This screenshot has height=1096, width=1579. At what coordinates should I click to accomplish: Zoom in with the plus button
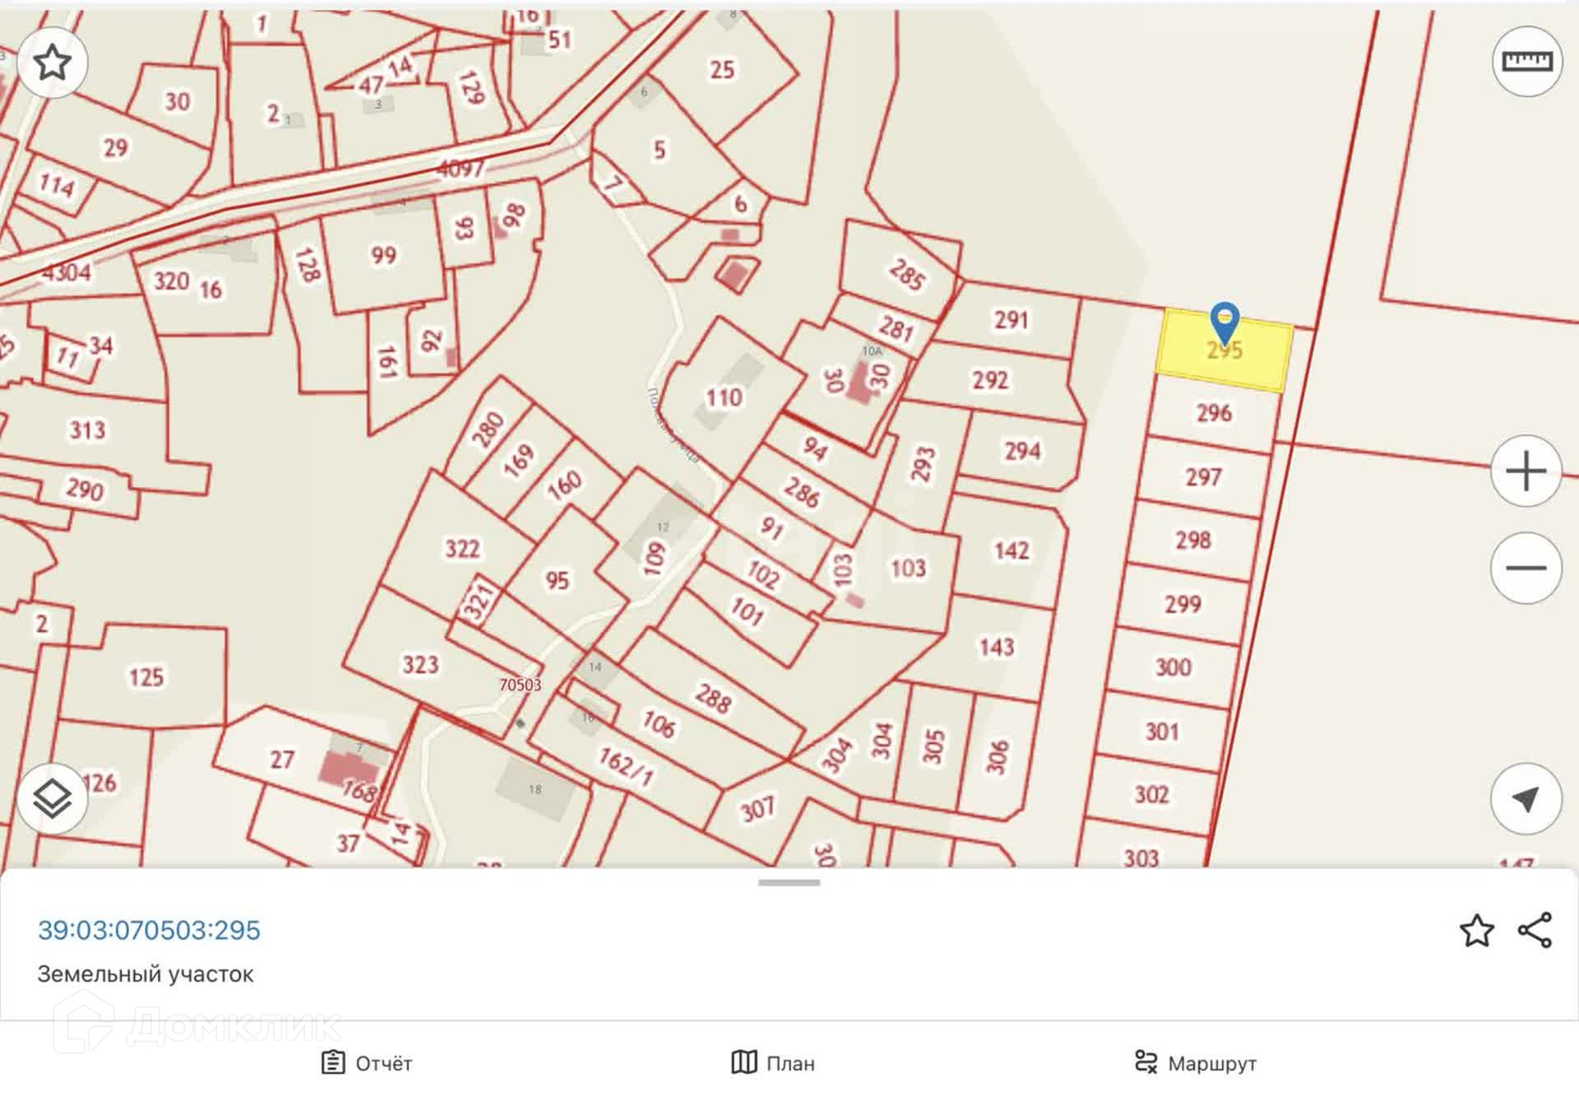coord(1526,471)
